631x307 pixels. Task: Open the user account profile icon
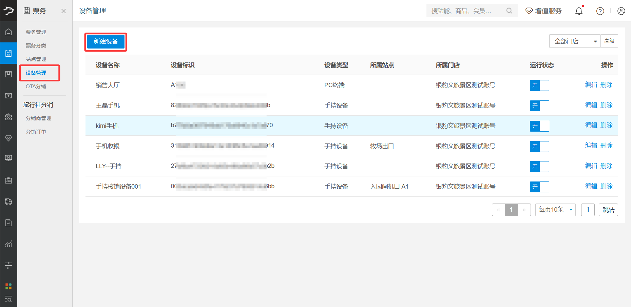(621, 11)
